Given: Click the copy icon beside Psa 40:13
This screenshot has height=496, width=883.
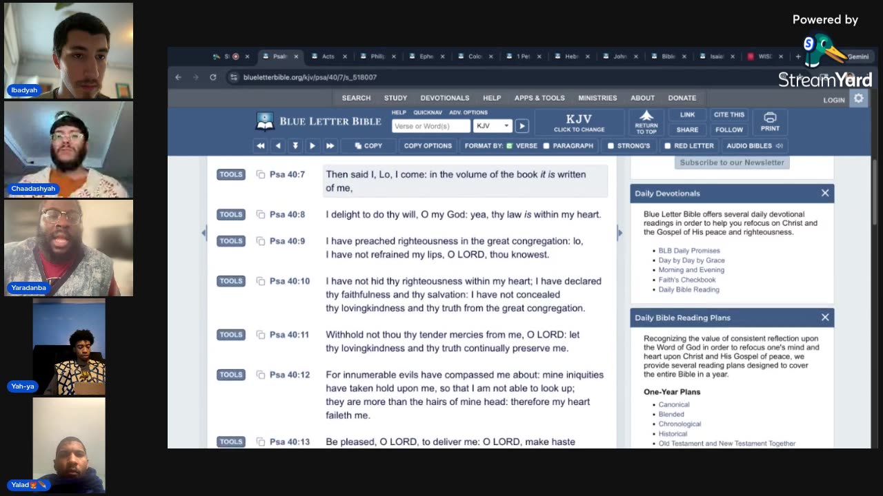Looking at the screenshot, I should click(261, 442).
